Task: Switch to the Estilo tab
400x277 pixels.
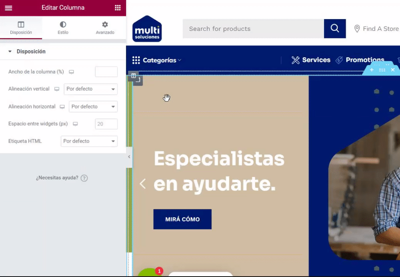Action: pos(63,28)
